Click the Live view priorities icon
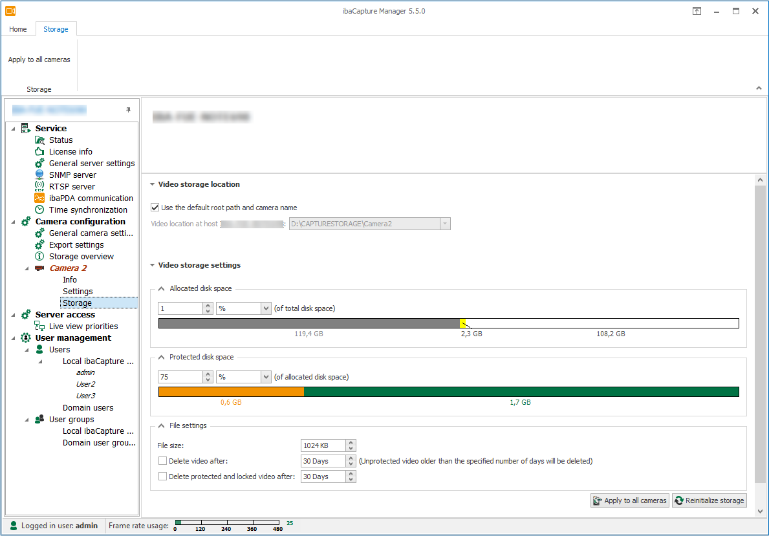This screenshot has height=536, width=769. pyautogui.click(x=39, y=327)
